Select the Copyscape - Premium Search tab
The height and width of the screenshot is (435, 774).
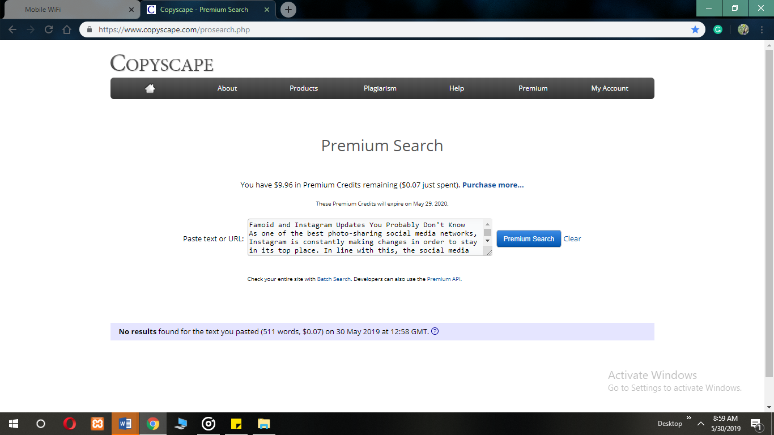[203, 10]
